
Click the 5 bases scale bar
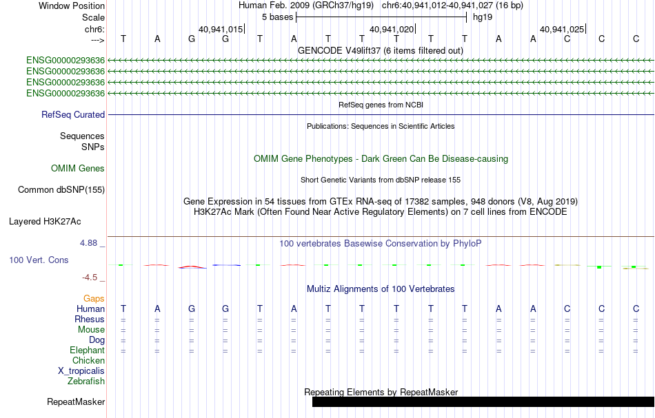click(381, 17)
